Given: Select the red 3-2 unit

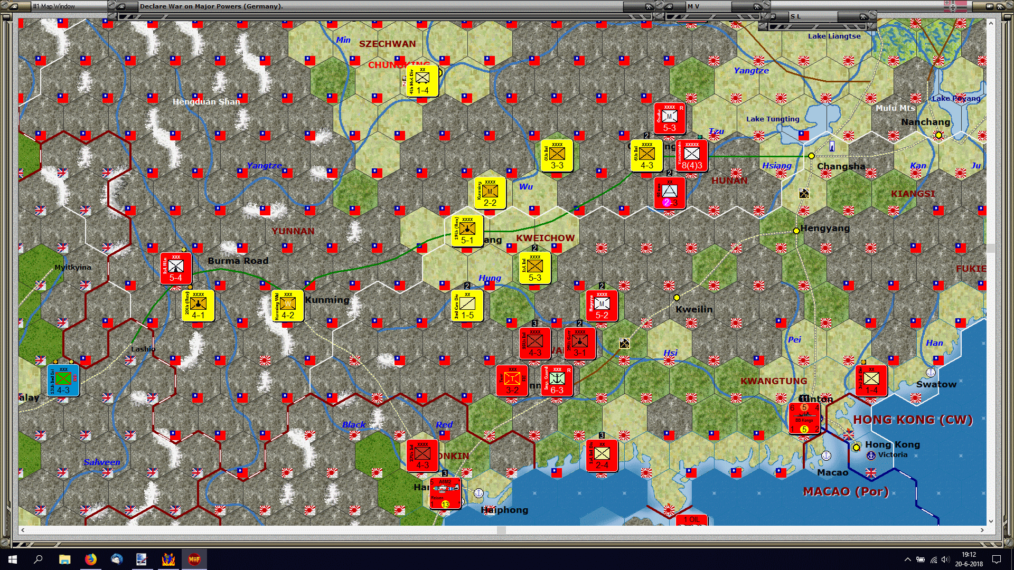Looking at the screenshot, I should 512,381.
